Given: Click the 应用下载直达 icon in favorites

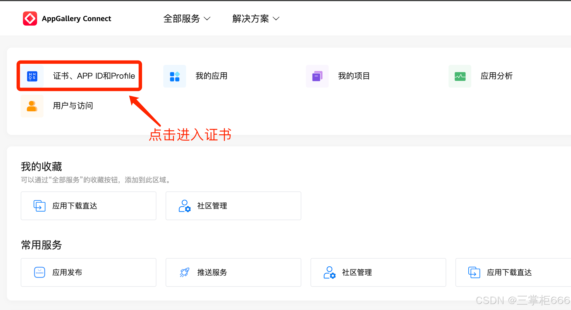Looking at the screenshot, I should coord(39,206).
